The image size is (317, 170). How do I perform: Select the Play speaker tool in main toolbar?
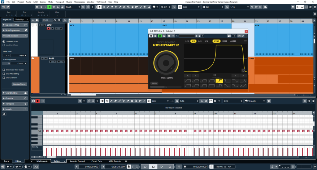point(145,7)
